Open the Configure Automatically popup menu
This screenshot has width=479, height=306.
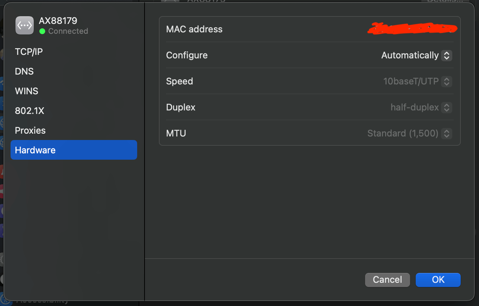point(416,55)
